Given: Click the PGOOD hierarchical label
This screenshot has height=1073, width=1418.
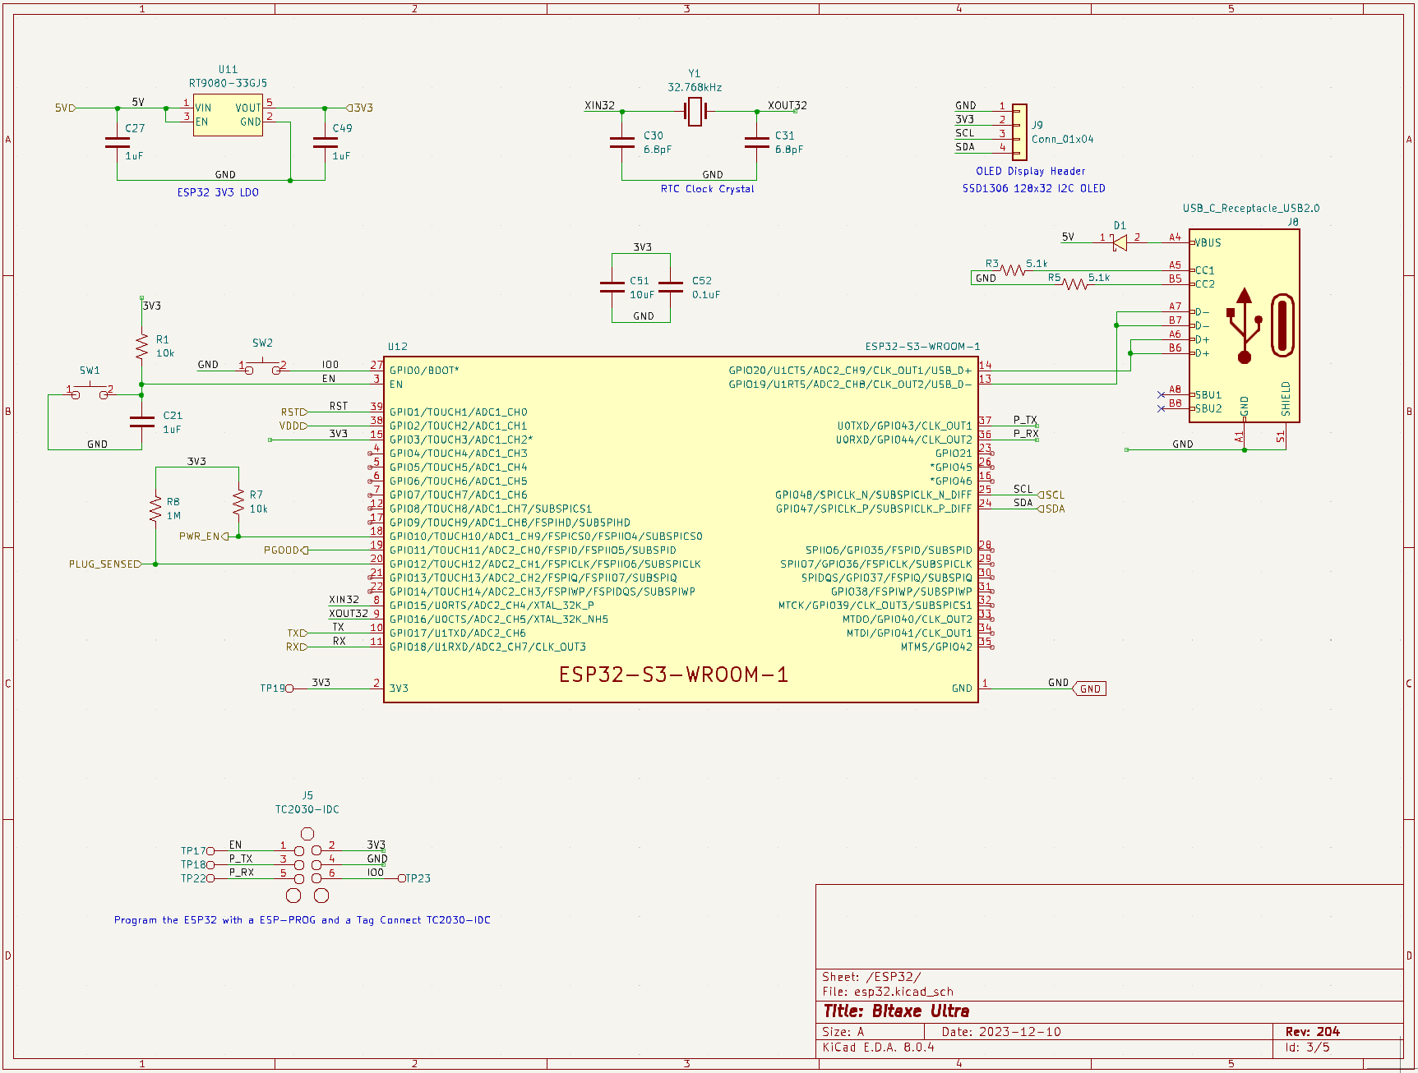Looking at the screenshot, I should pyautogui.click(x=286, y=550).
